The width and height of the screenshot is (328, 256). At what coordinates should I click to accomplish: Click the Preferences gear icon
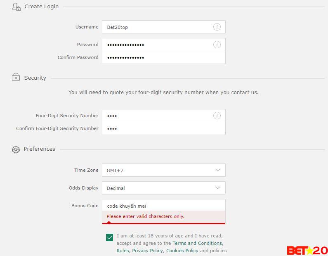tap(16, 149)
